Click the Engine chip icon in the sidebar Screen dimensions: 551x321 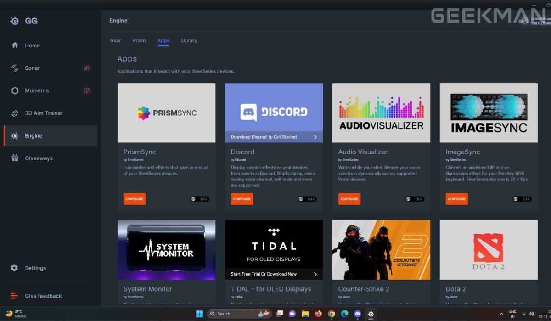pos(15,135)
